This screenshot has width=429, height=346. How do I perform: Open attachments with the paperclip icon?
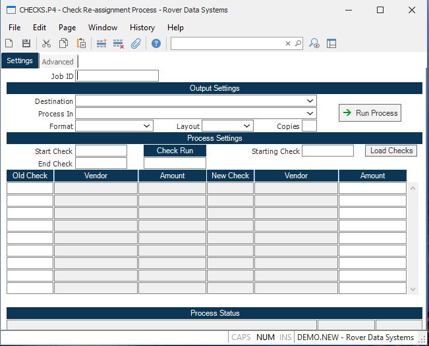point(136,43)
